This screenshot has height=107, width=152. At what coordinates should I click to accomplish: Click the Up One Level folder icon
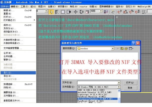tap(122, 48)
